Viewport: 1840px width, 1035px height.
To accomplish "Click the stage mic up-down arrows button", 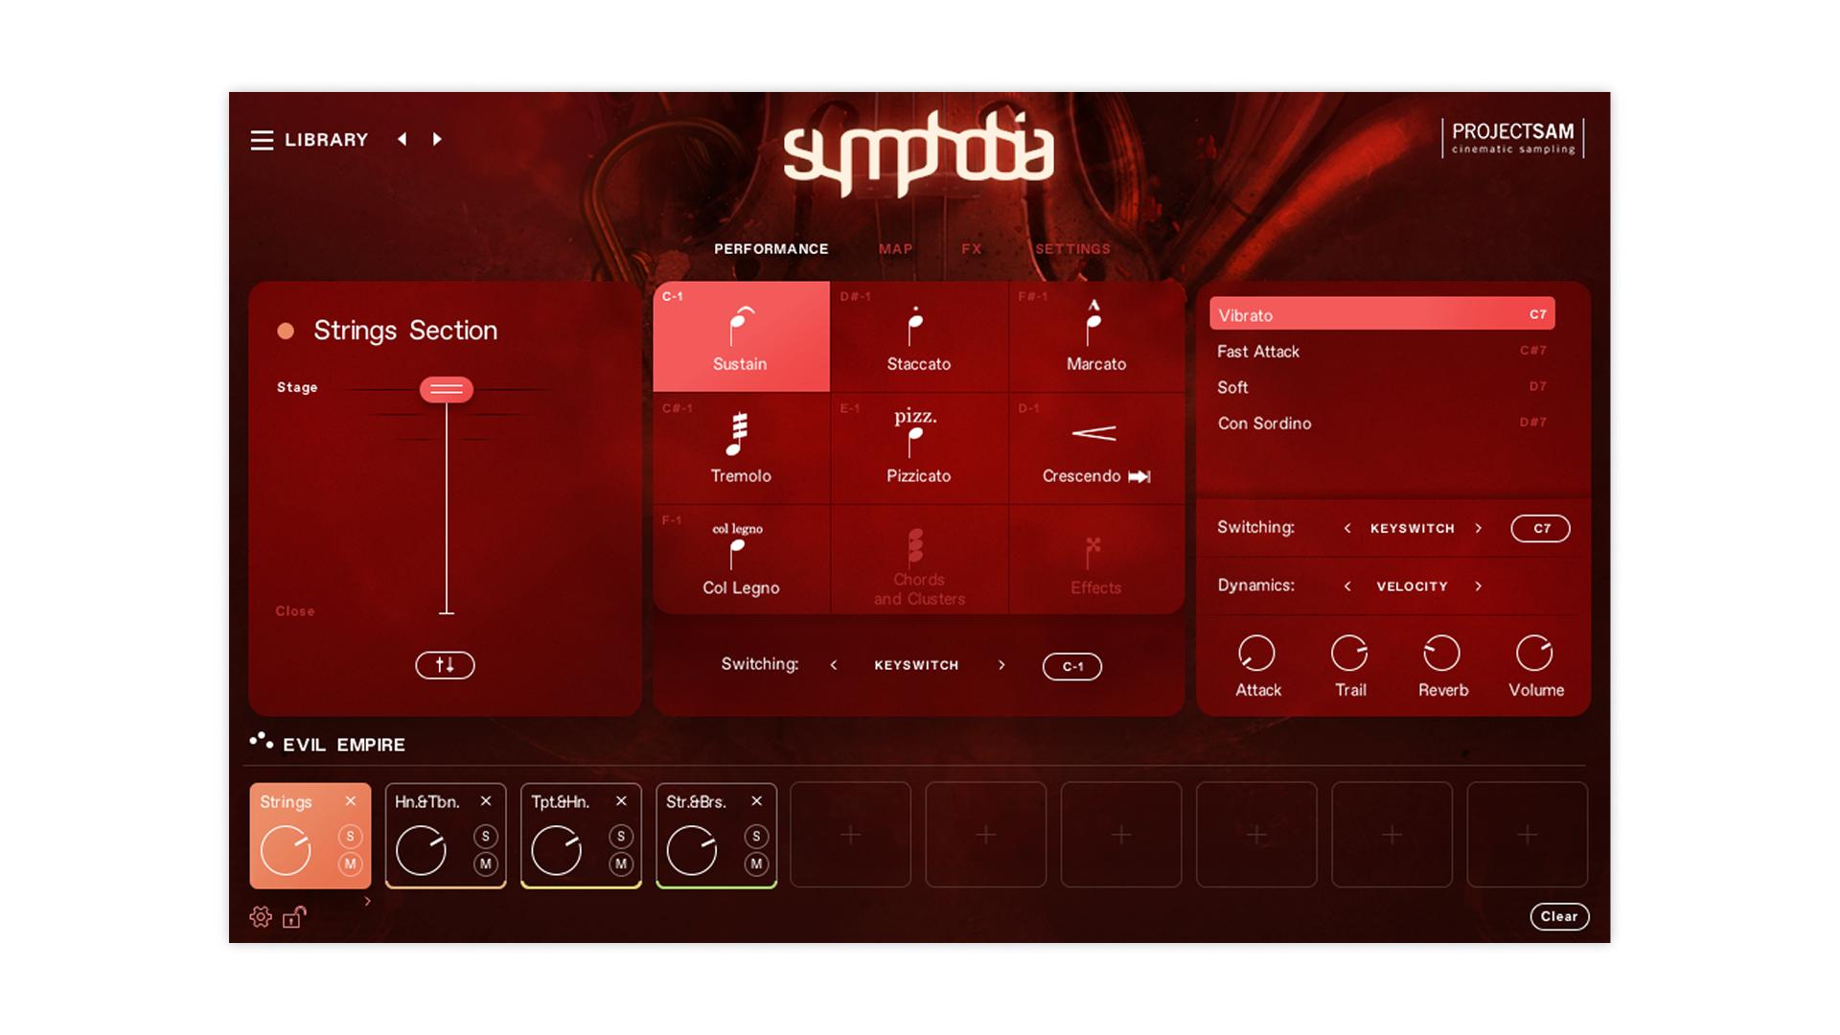I will coord(445,665).
